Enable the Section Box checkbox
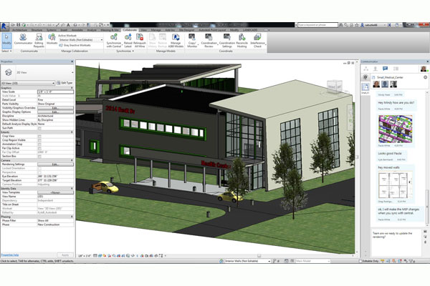 tap(39, 155)
